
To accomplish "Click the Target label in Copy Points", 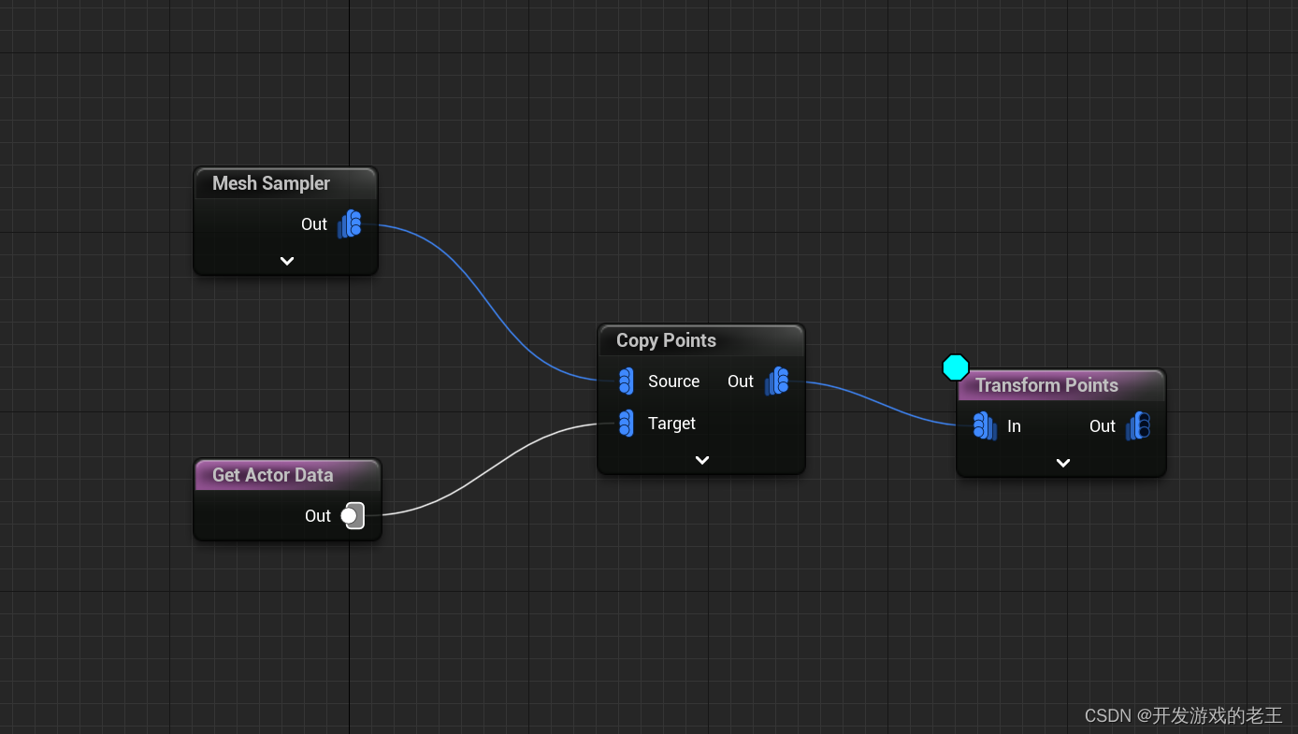I will point(671,424).
